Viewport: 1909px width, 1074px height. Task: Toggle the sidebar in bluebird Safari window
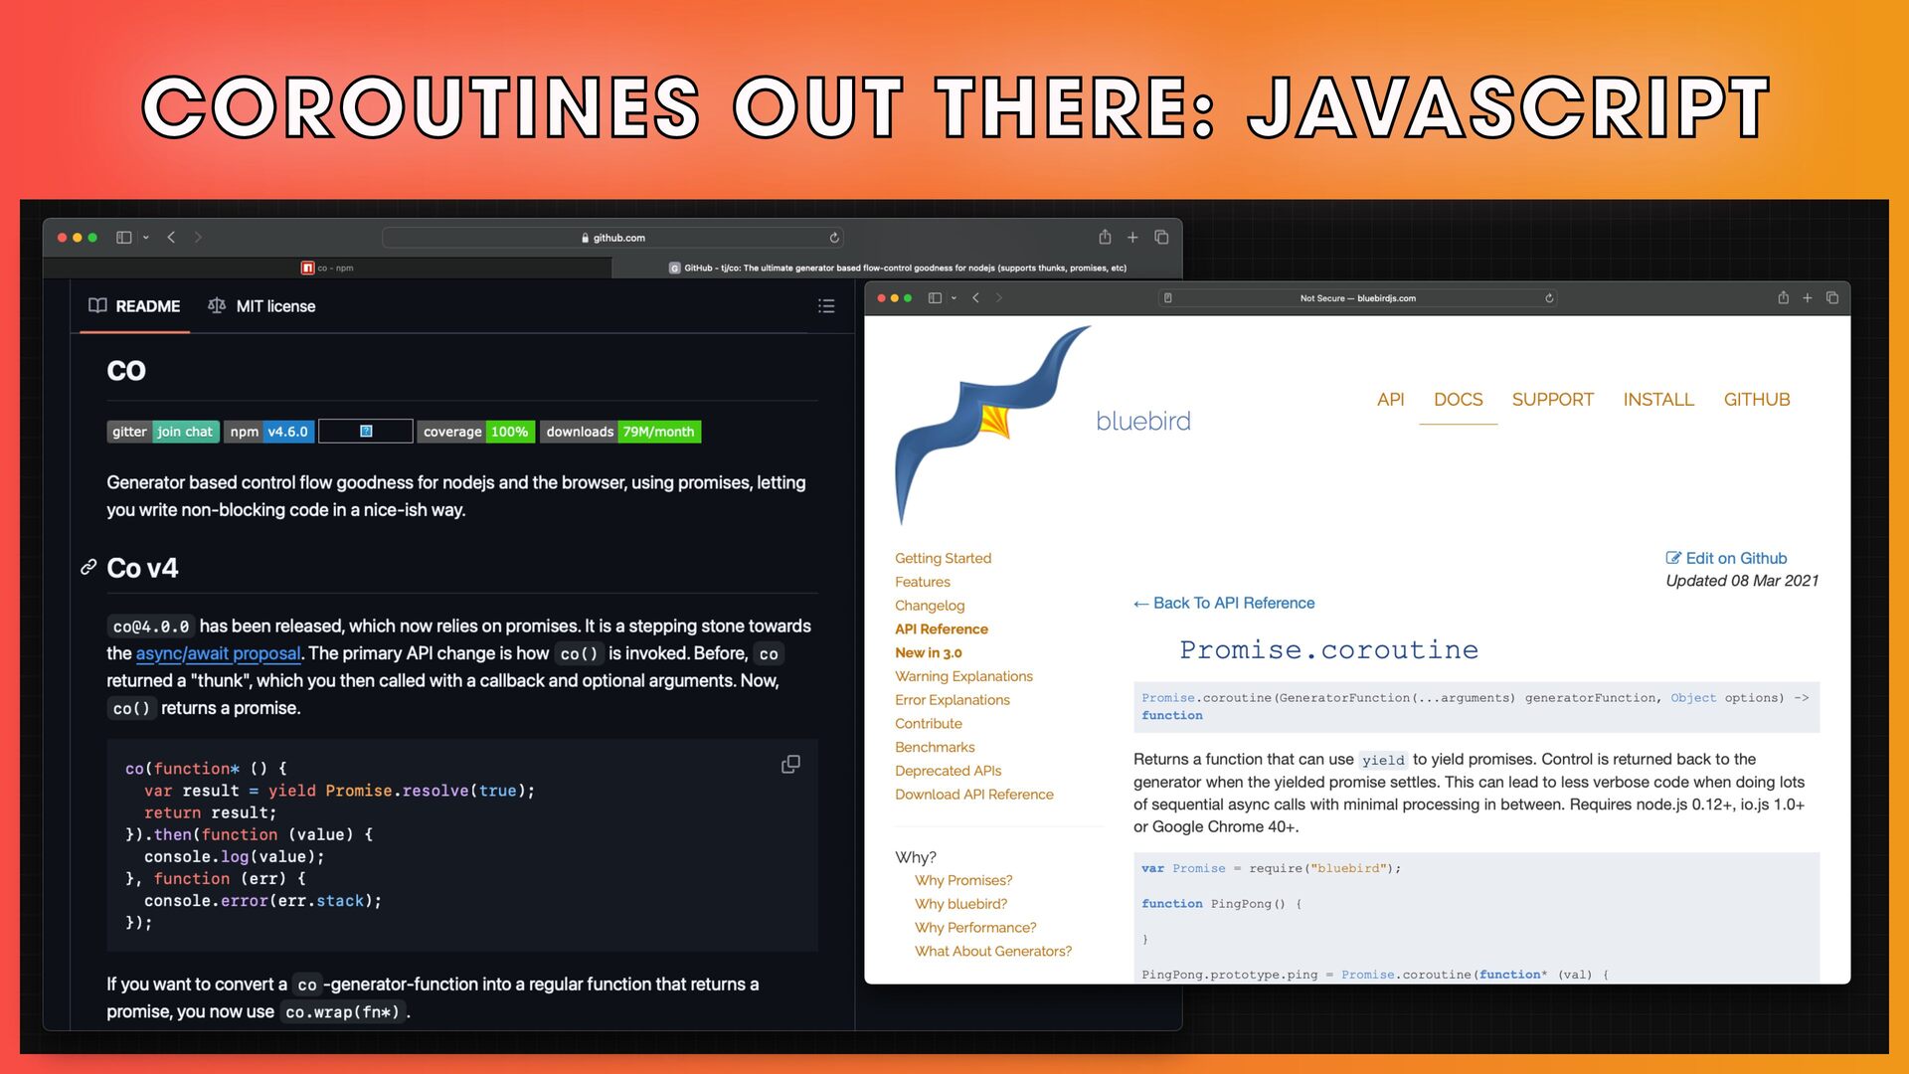(x=935, y=297)
